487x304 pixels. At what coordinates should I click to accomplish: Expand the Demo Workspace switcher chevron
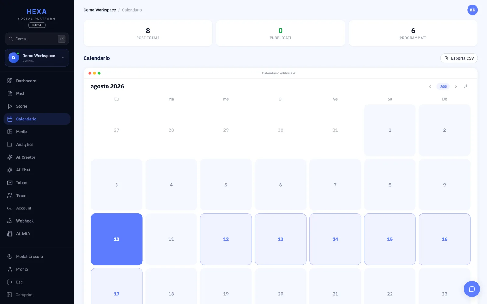[63, 58]
